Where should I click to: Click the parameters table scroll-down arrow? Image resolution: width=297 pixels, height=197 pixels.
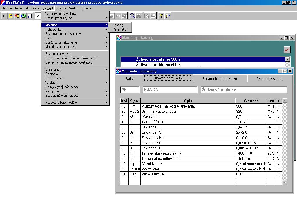click(x=285, y=183)
